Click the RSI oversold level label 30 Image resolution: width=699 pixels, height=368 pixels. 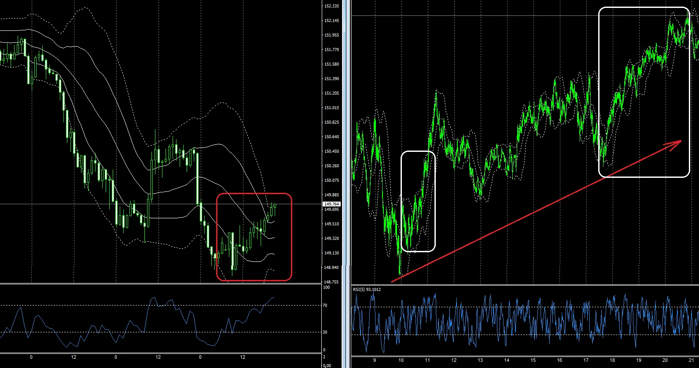pyautogui.click(x=325, y=332)
